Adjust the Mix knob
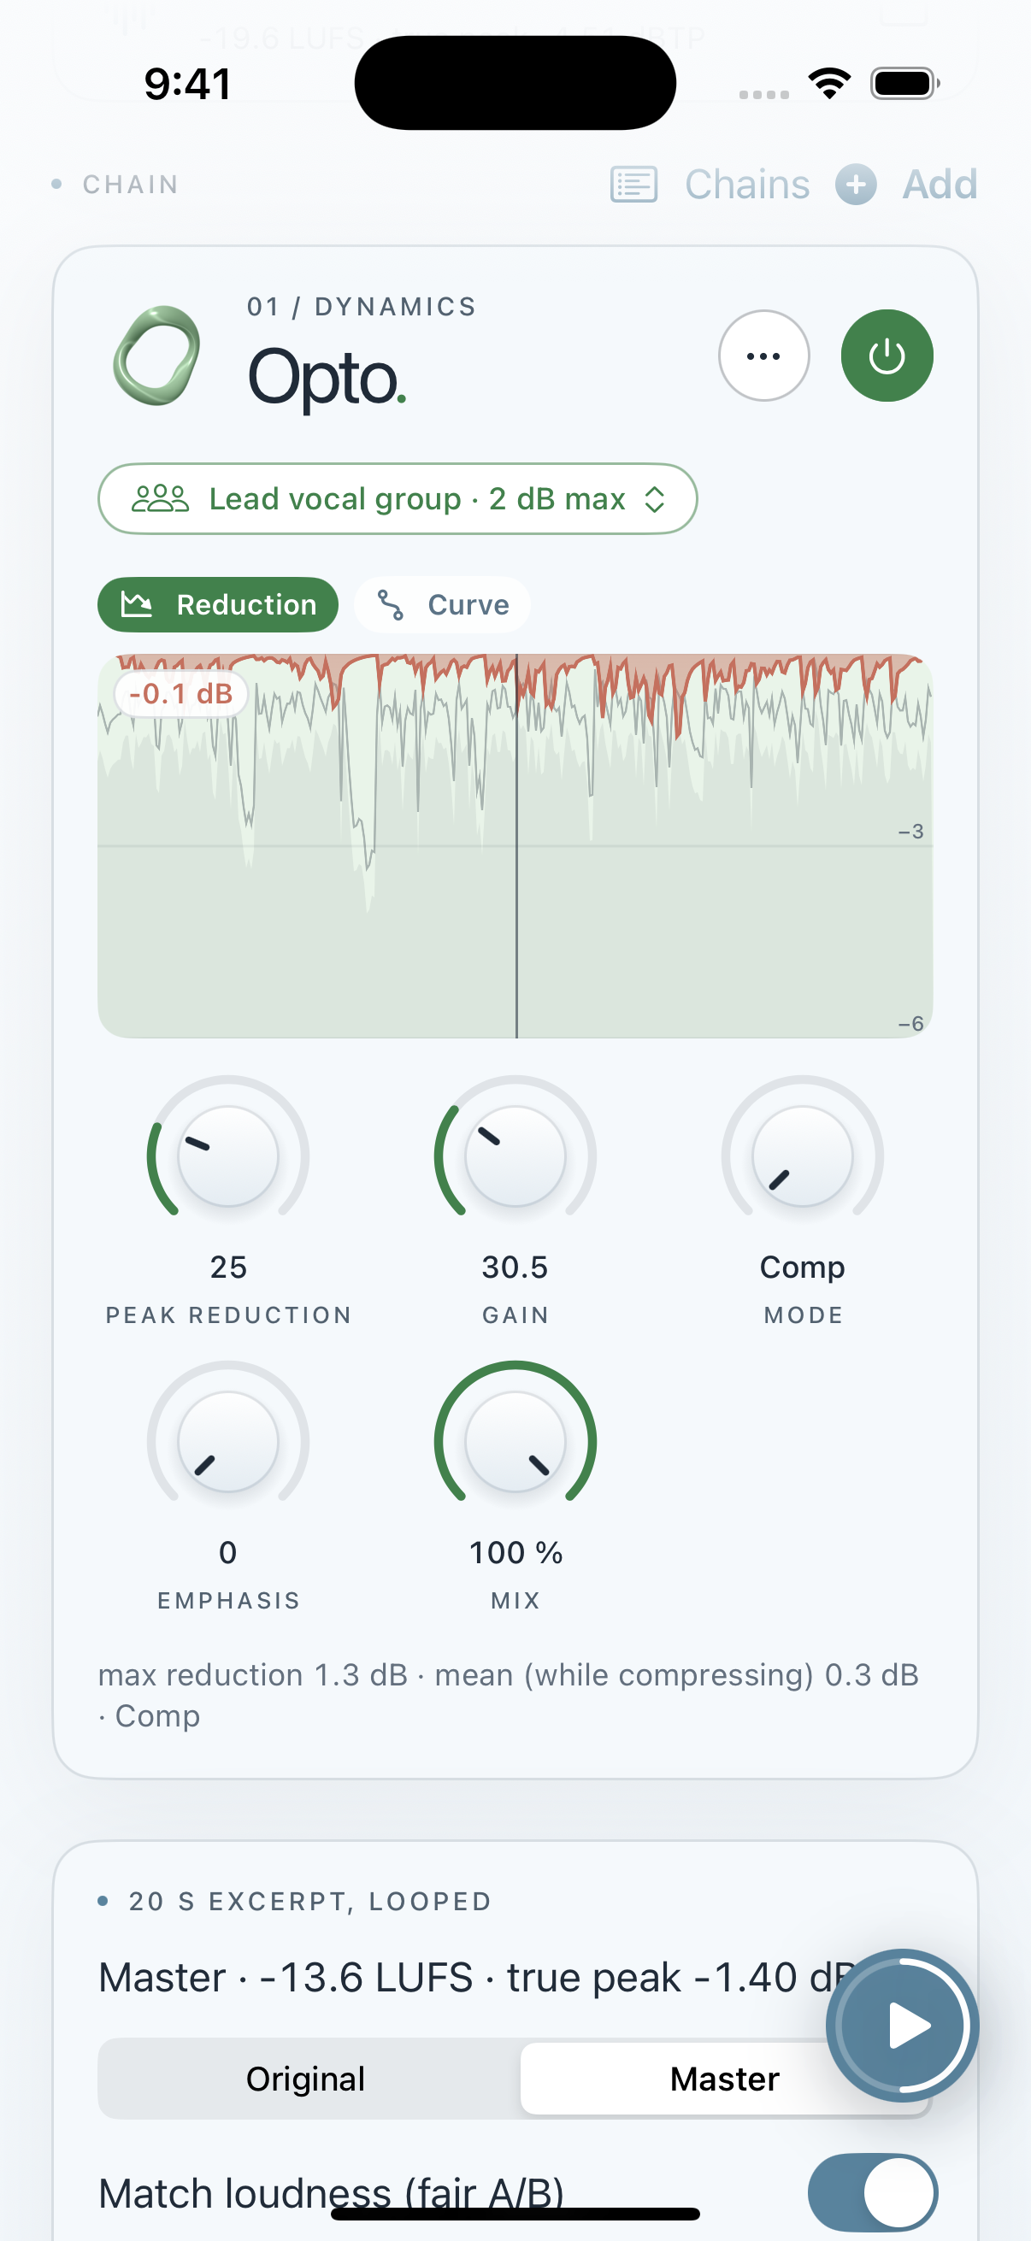This screenshot has height=2241, width=1031. [515, 1442]
